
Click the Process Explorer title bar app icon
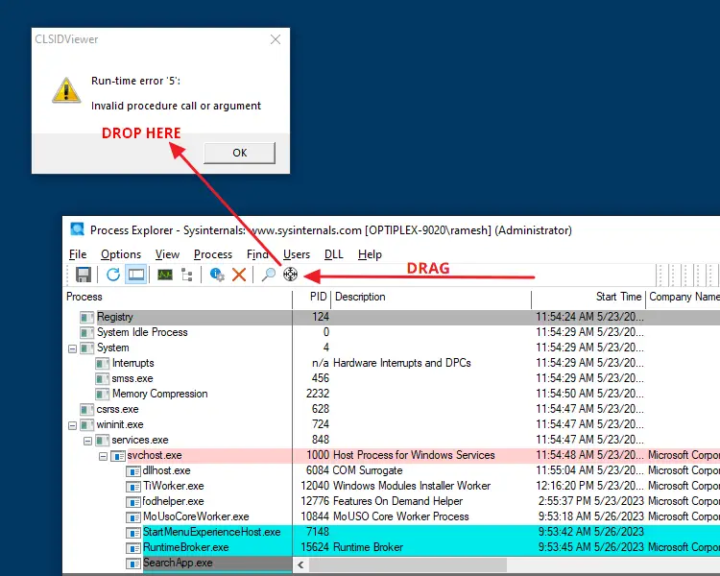coord(77,228)
